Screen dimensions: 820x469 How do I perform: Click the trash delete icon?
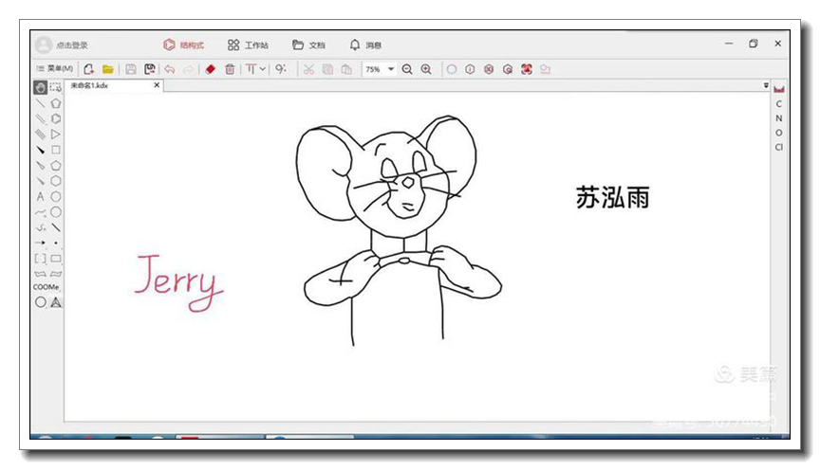pyautogui.click(x=230, y=69)
